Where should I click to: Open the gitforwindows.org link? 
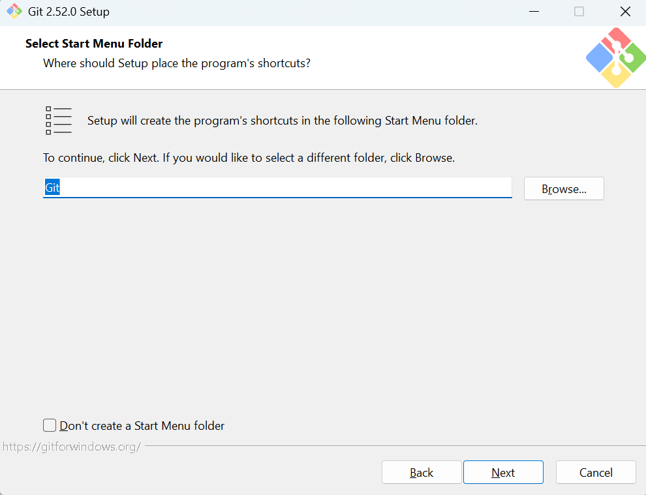click(72, 447)
